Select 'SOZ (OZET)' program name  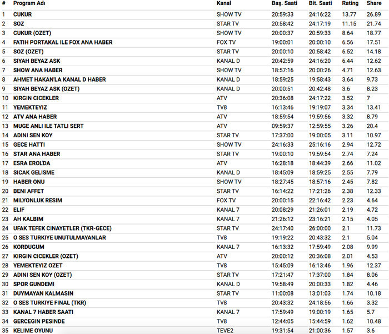28,52
